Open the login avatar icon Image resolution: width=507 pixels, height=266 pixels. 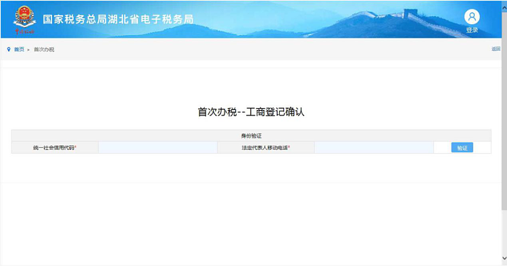pos(472,17)
